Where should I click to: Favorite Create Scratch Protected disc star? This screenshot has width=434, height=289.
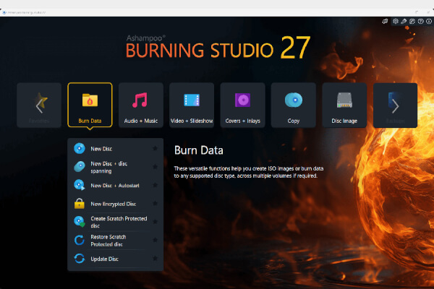pyautogui.click(x=155, y=222)
